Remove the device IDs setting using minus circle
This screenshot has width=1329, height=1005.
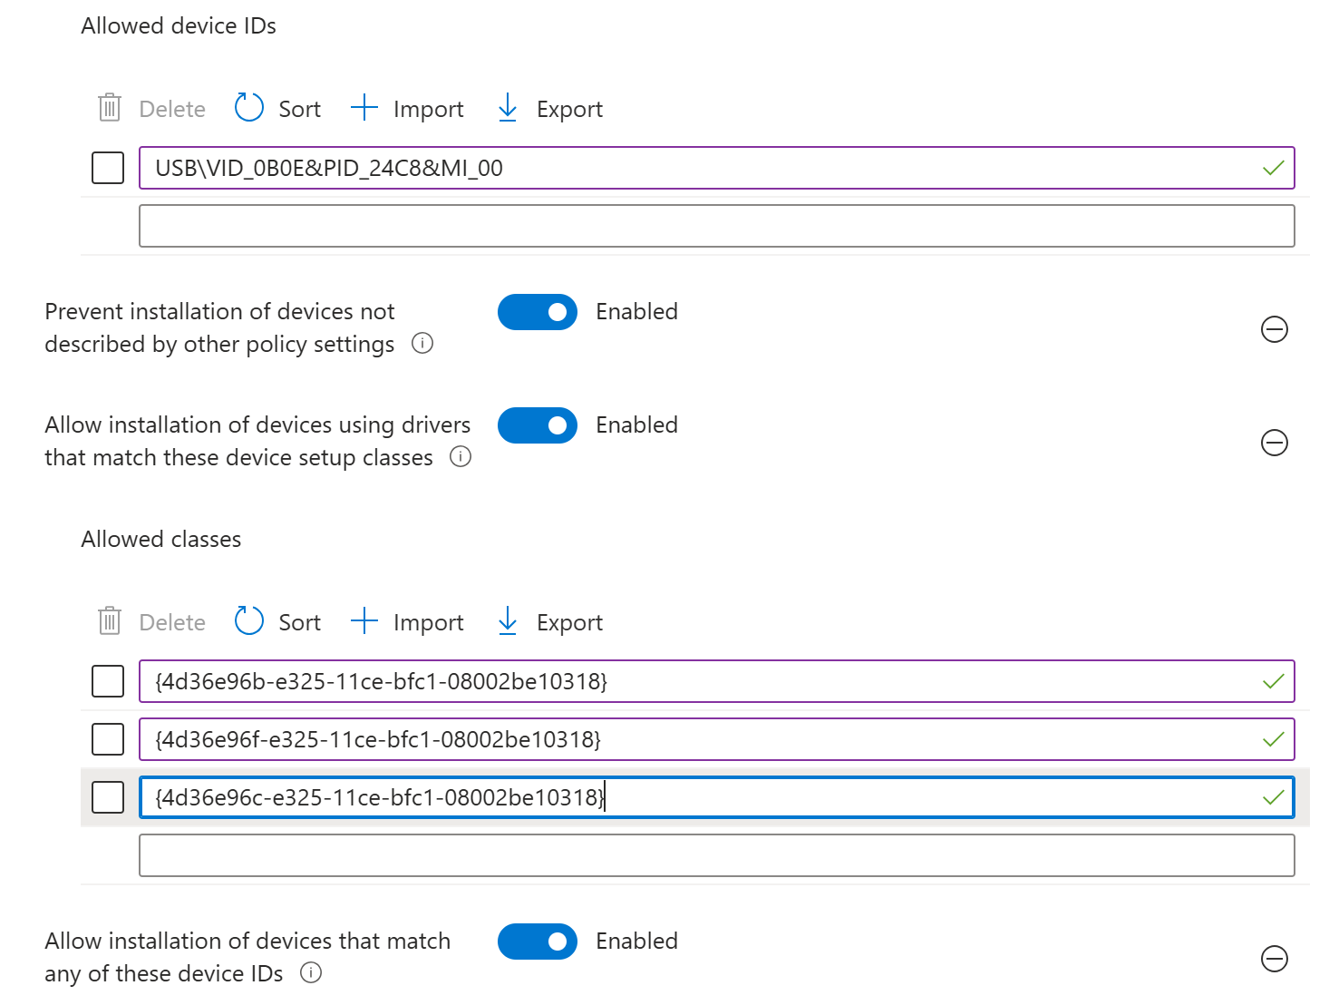[x=1275, y=959]
